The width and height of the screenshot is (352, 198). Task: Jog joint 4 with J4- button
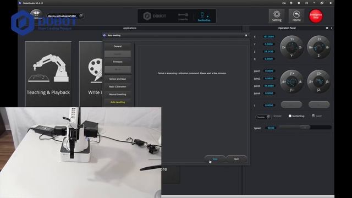click(300, 82)
